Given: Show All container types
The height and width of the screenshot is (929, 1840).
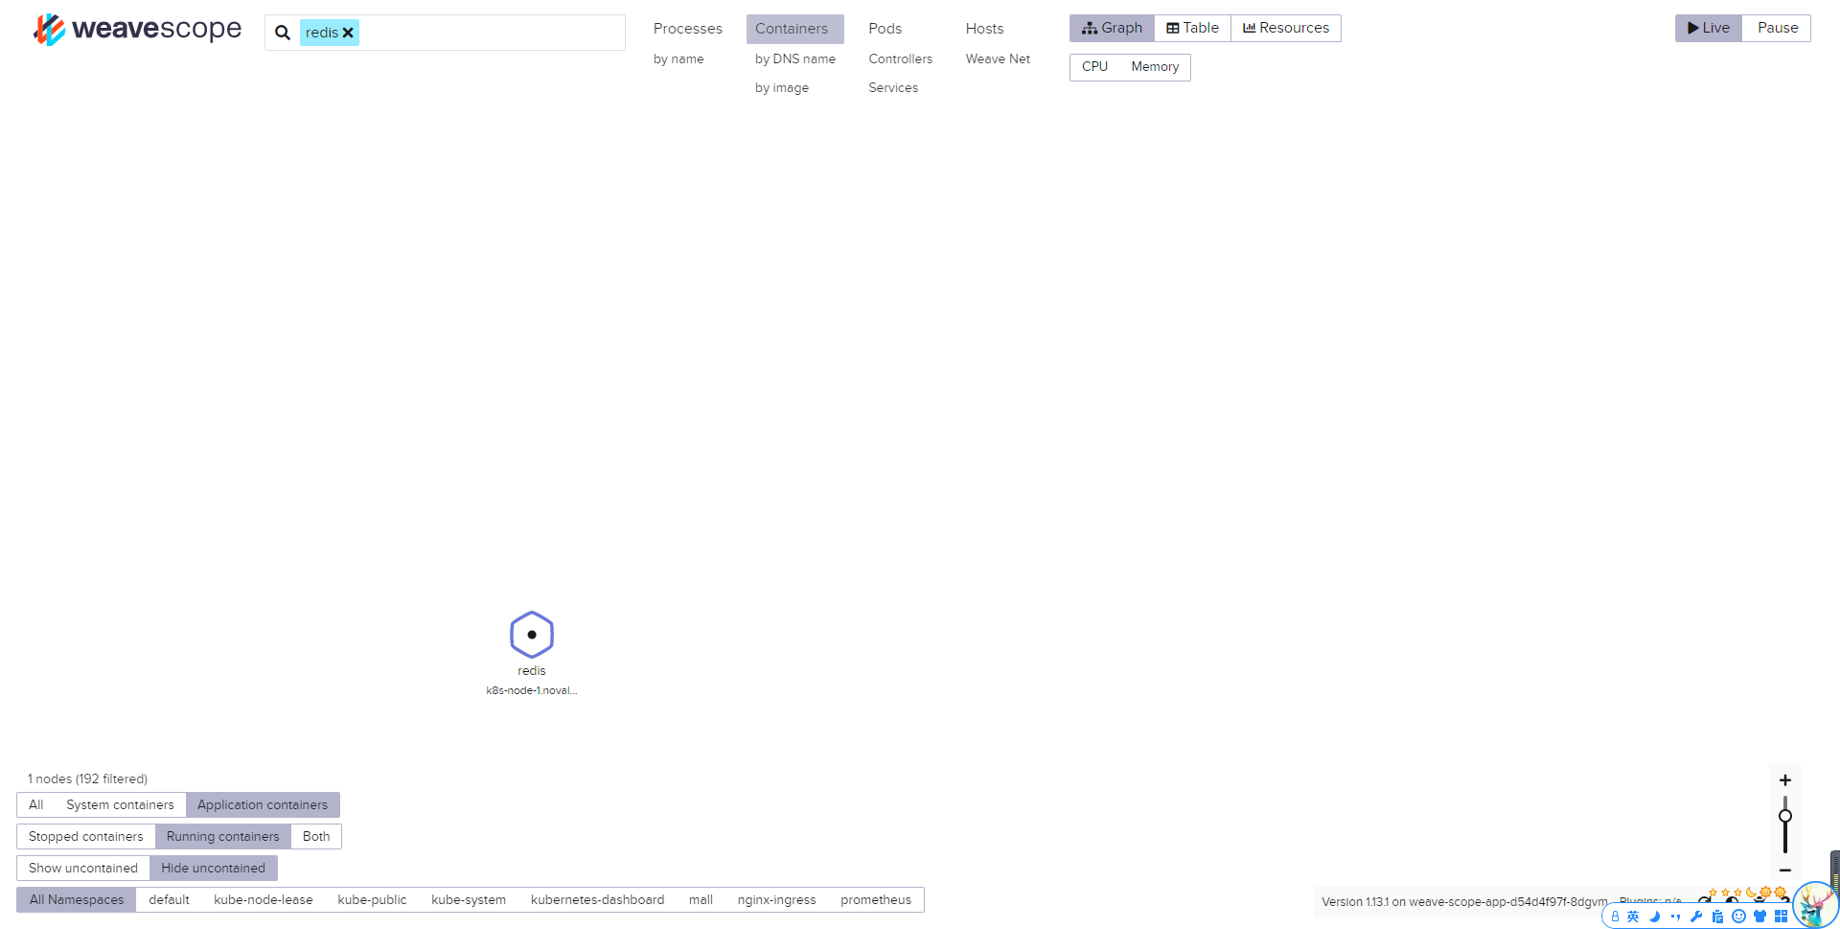Looking at the screenshot, I should [36, 805].
